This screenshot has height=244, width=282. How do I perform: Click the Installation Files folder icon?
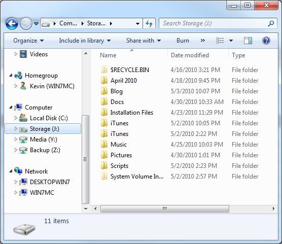tap(104, 112)
